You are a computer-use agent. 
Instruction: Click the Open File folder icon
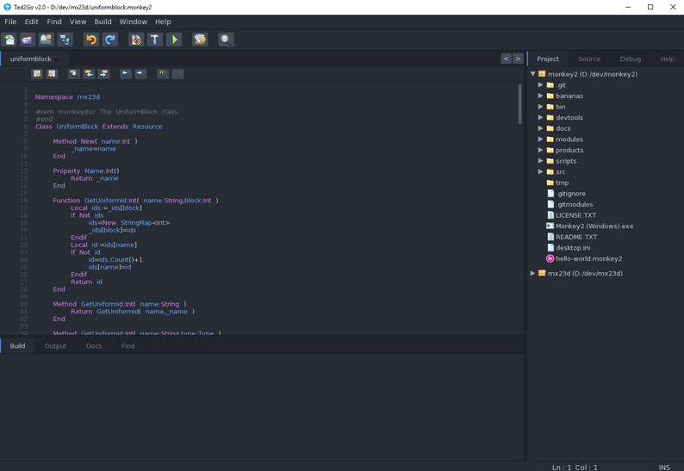28,40
